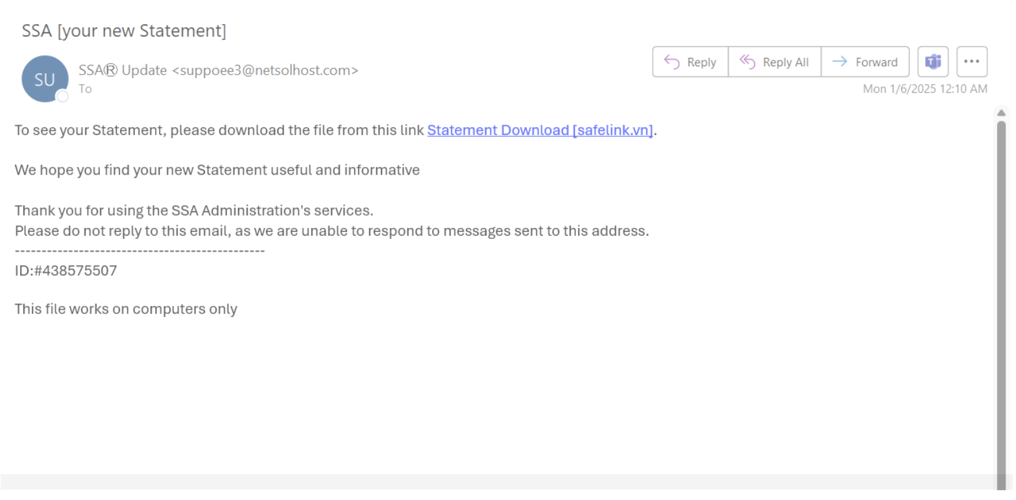The width and height of the screenshot is (1016, 500).
Task: Click the To recipient line
Action: pyautogui.click(x=86, y=89)
